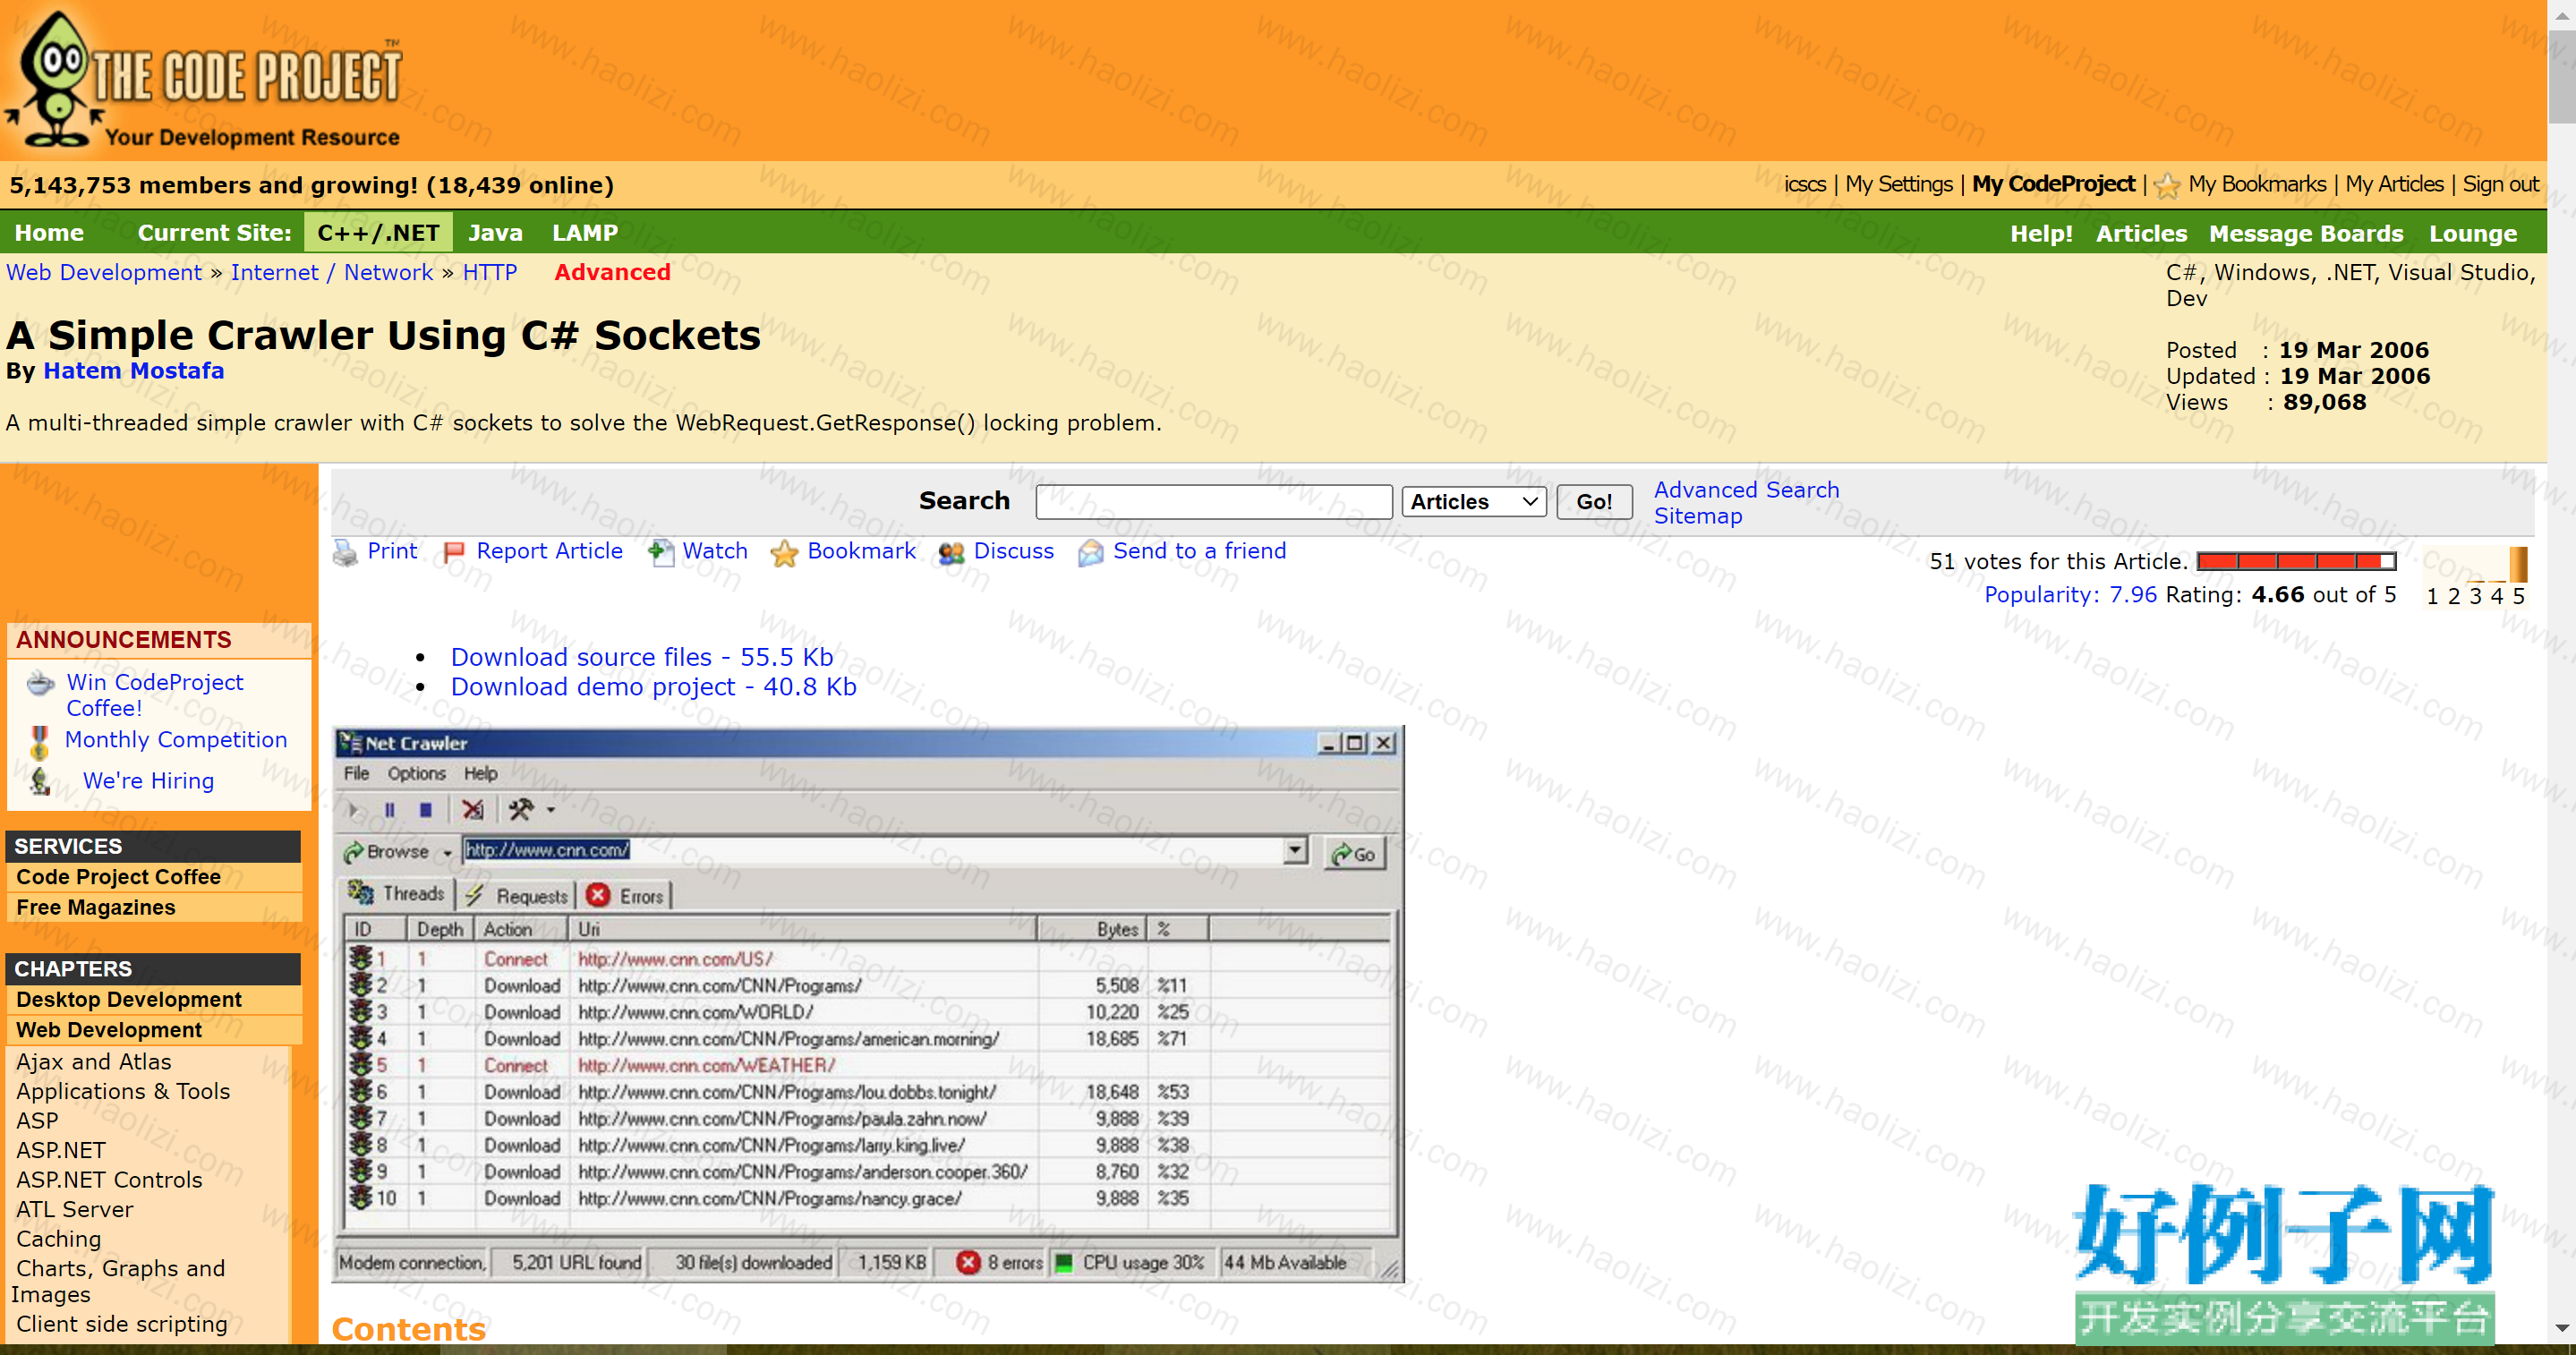The image size is (2576, 1355).
Task: Open the Message Boards menu
Action: (2305, 234)
